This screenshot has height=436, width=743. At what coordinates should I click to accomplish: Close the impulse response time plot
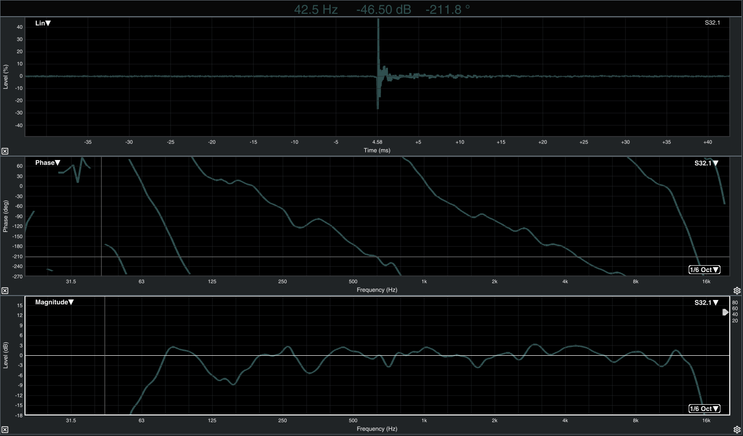pyautogui.click(x=4, y=151)
